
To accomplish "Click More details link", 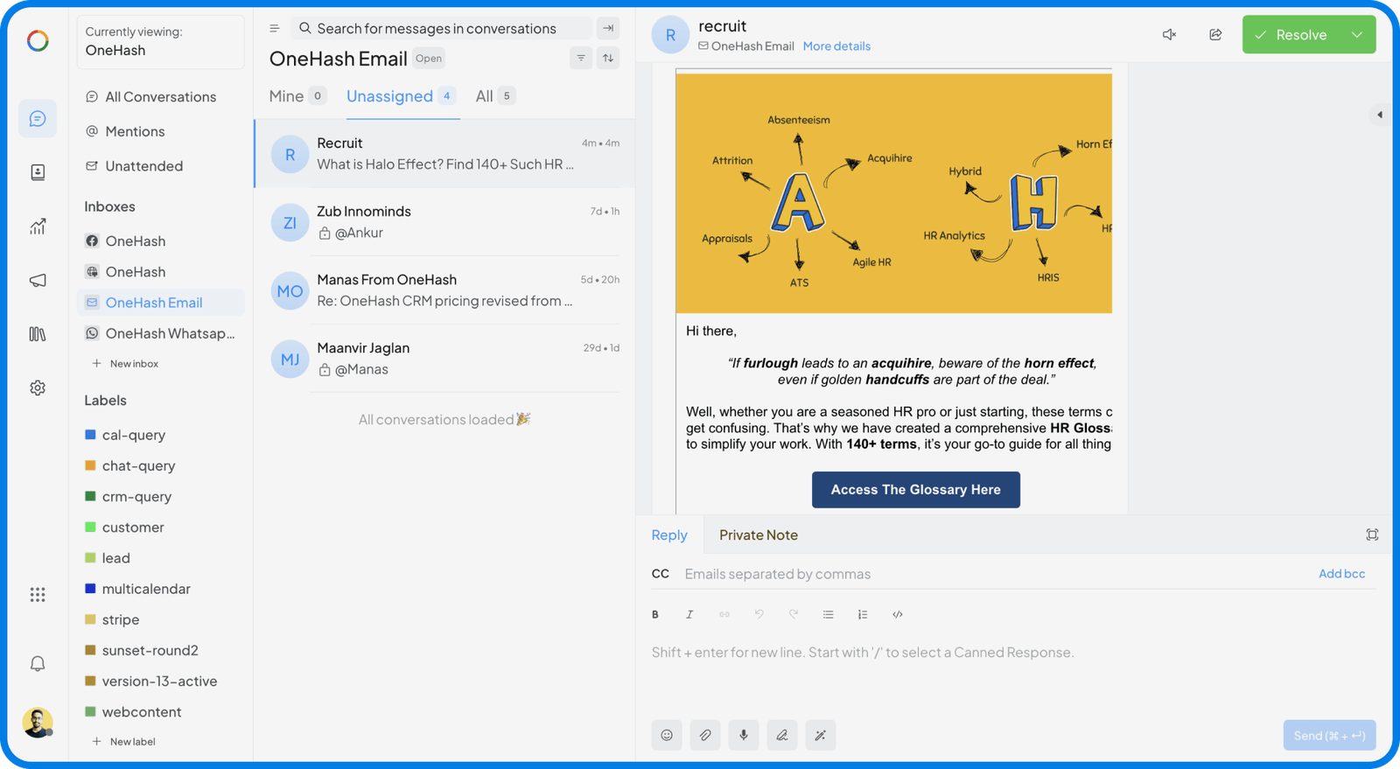I will [x=836, y=46].
